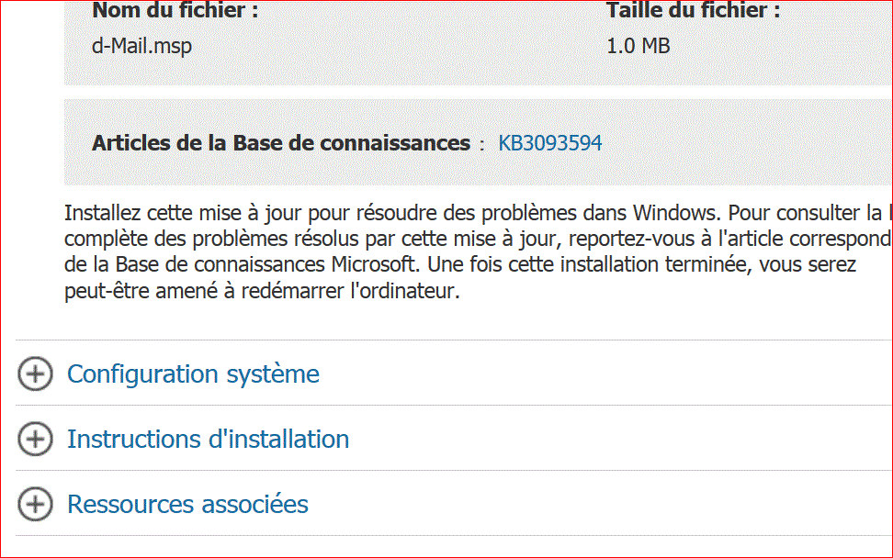Click the plus icon beside Configuration système

tap(35, 374)
